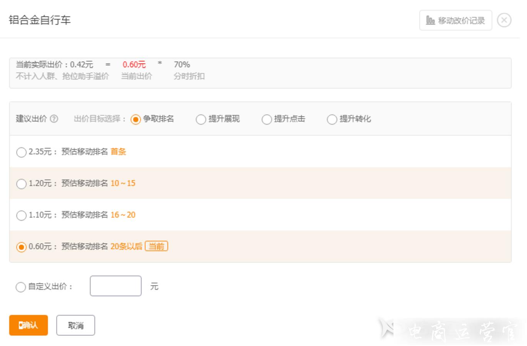The width and height of the screenshot is (527, 346).
Task: Pick the 1.20元 rank 10~15 option
Action: click(21, 184)
